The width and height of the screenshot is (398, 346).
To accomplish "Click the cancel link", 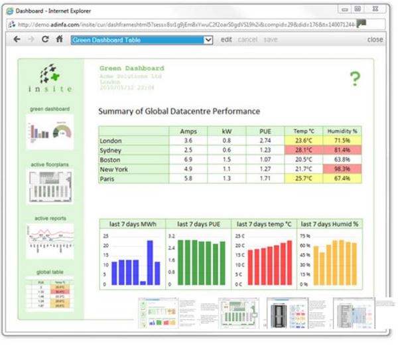I will [x=247, y=40].
